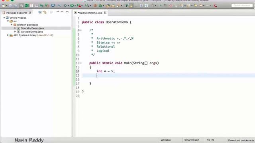255x143 pixels.
Task: Toggle Link with Editor in Package Explorer
Action: (x=45, y=12)
